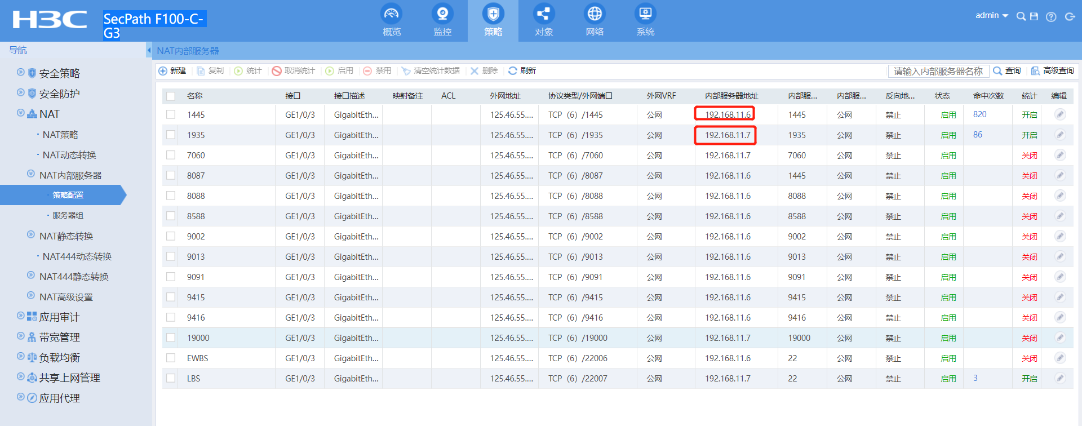1082x426 pixels.
Task: Open the admin user dropdown
Action: pos(991,16)
